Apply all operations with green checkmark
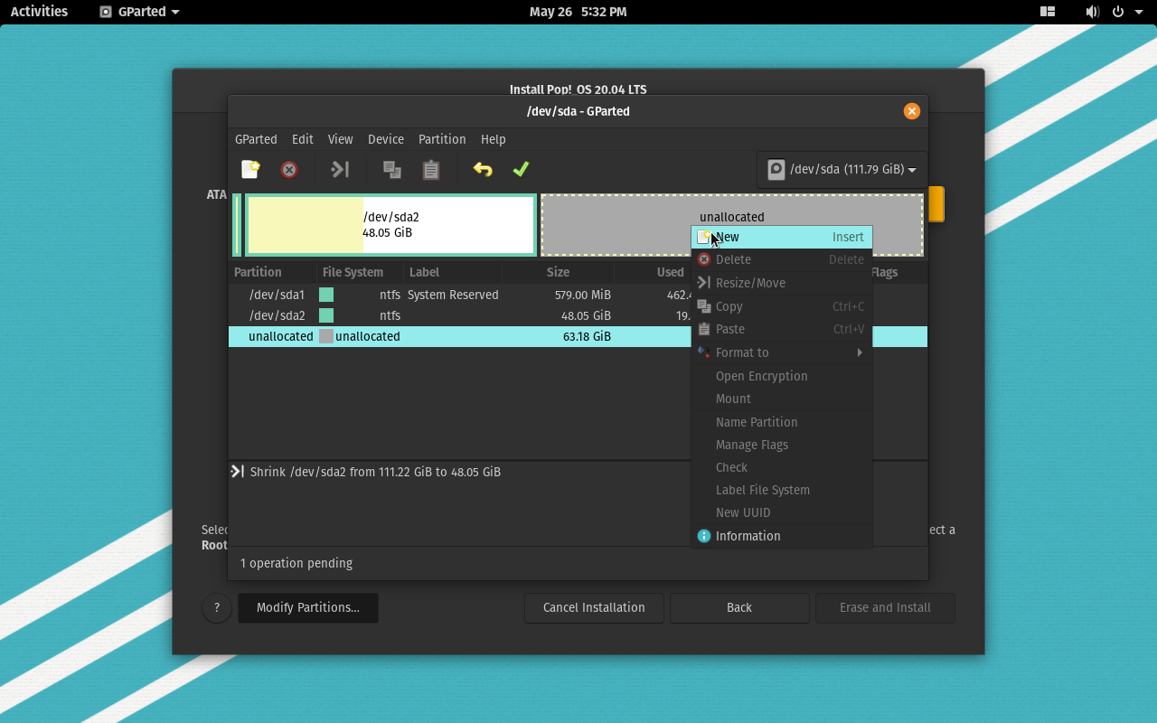 point(521,170)
